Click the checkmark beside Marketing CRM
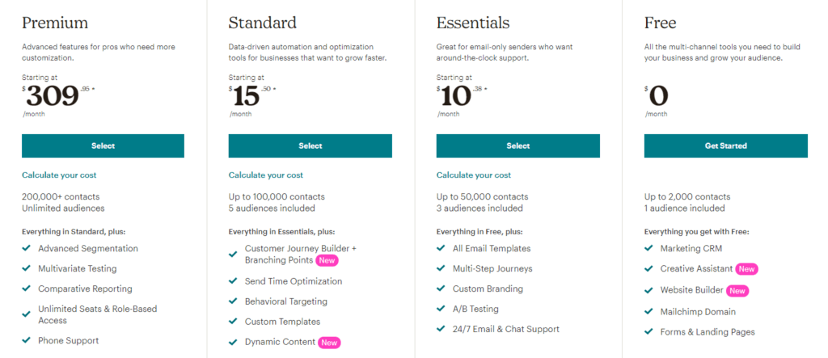The height and width of the screenshot is (358, 828). point(648,248)
